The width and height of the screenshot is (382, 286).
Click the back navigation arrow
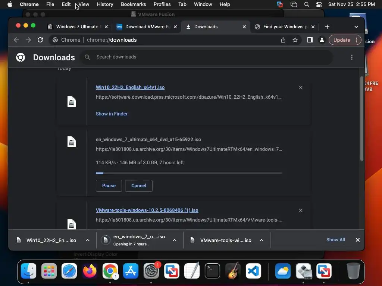tap(16, 40)
